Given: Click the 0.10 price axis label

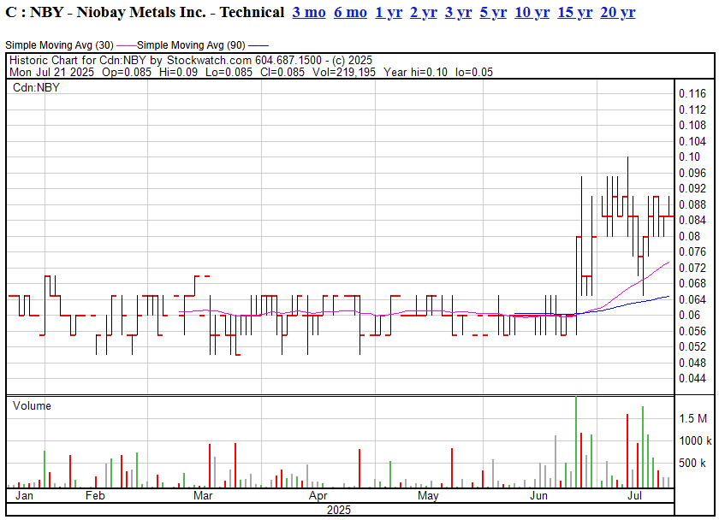Looking at the screenshot, I should 690,157.
